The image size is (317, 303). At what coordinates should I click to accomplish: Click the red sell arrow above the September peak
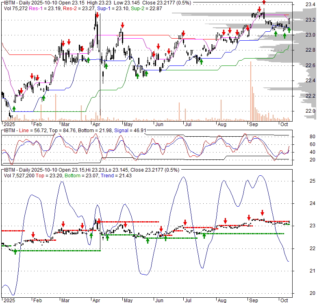(263, 2)
